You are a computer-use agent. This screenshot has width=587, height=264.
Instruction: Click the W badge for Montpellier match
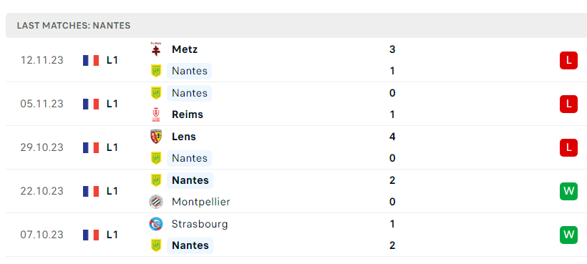(568, 191)
